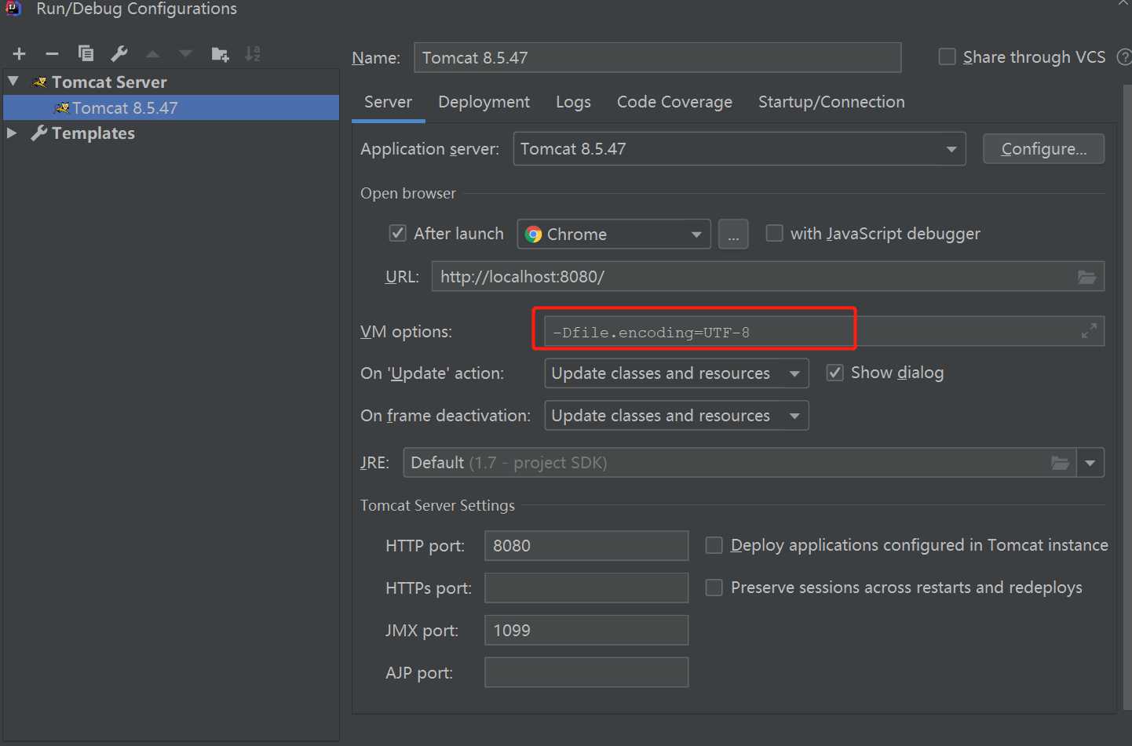Viewport: 1132px width, 746px height.
Task: Open help for Share through VCS
Action: (x=1124, y=57)
